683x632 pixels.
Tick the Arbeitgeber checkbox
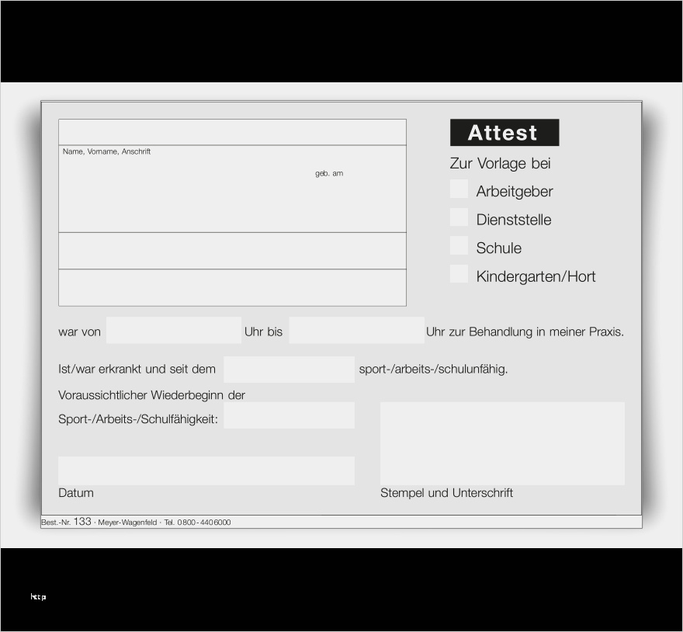tap(459, 189)
